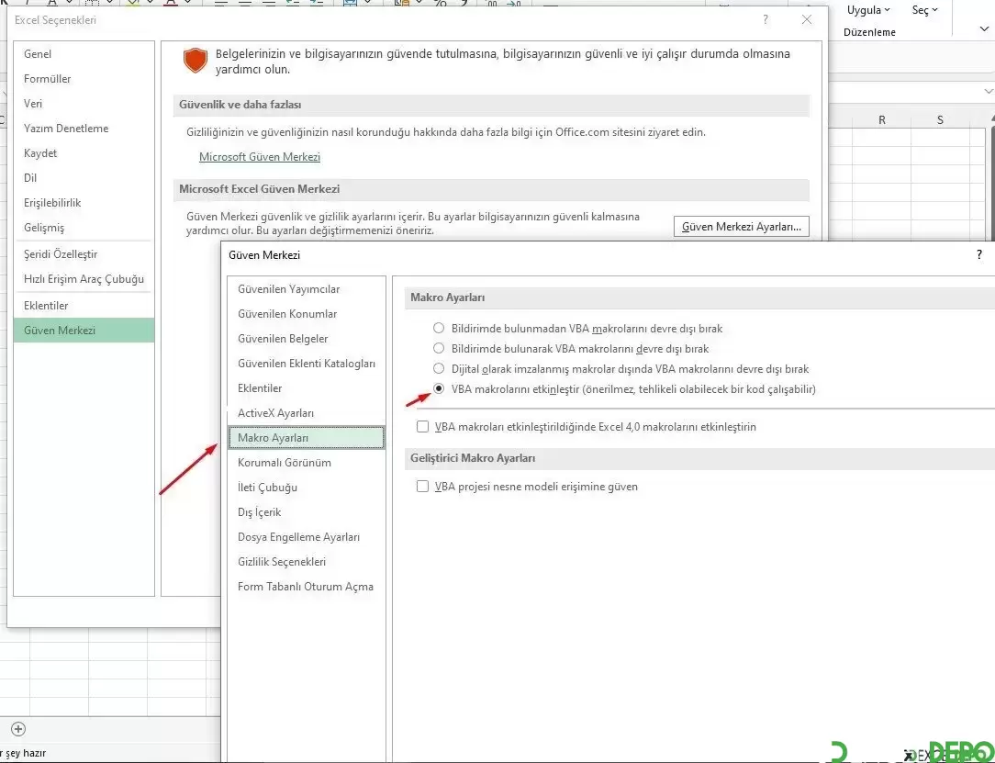Open Kaydet options category
Image resolution: width=995 pixels, height=763 pixels.
(x=84, y=153)
